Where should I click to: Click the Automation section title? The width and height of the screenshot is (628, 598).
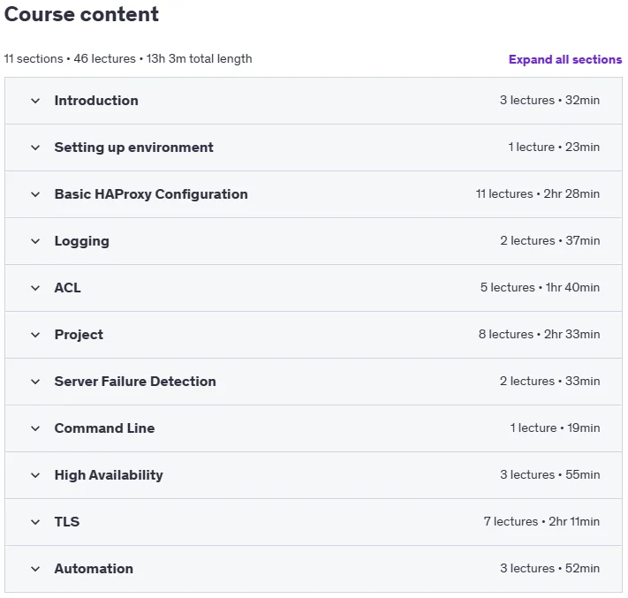point(94,569)
